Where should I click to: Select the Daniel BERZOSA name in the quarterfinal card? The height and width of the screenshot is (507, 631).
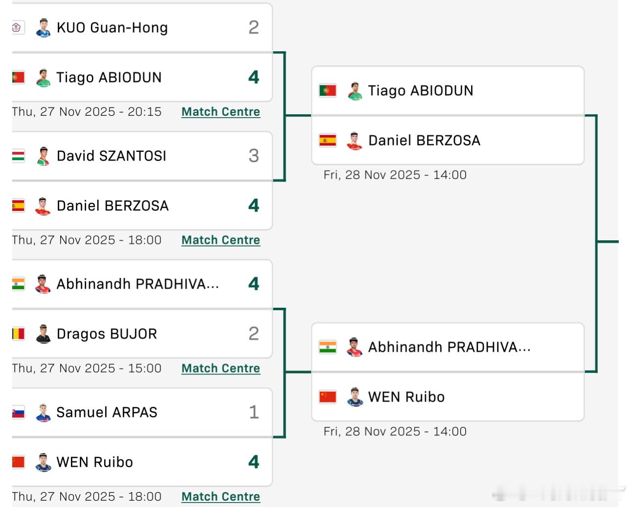point(424,141)
